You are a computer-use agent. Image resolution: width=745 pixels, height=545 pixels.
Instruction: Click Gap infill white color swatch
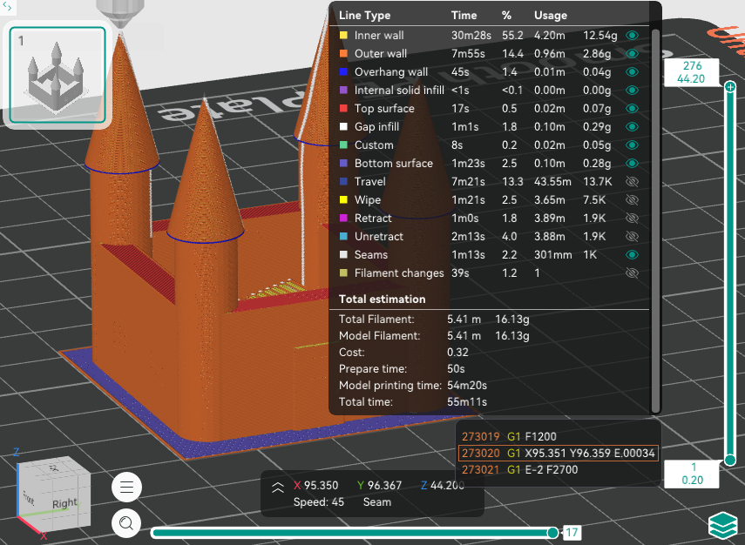(x=343, y=127)
